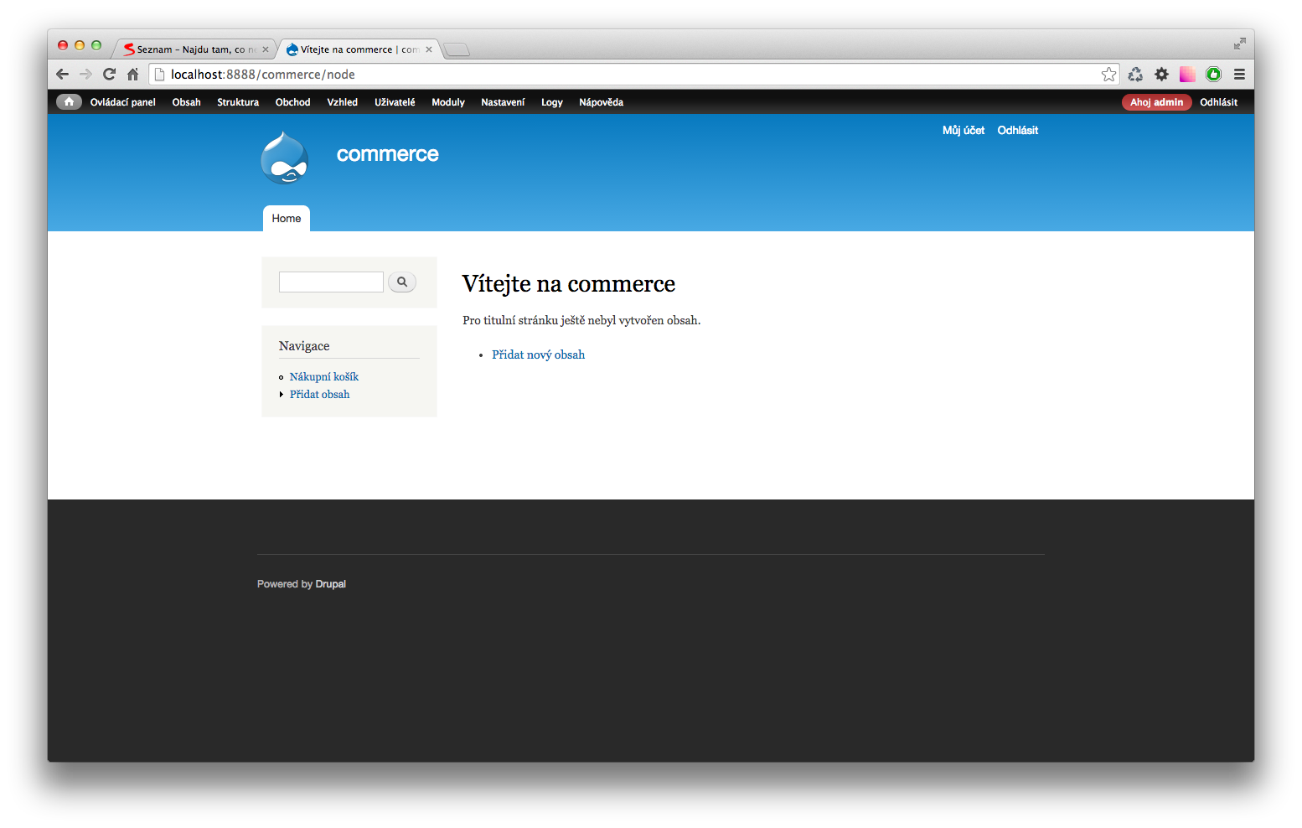Switch to the Seznam browser tab

click(195, 49)
